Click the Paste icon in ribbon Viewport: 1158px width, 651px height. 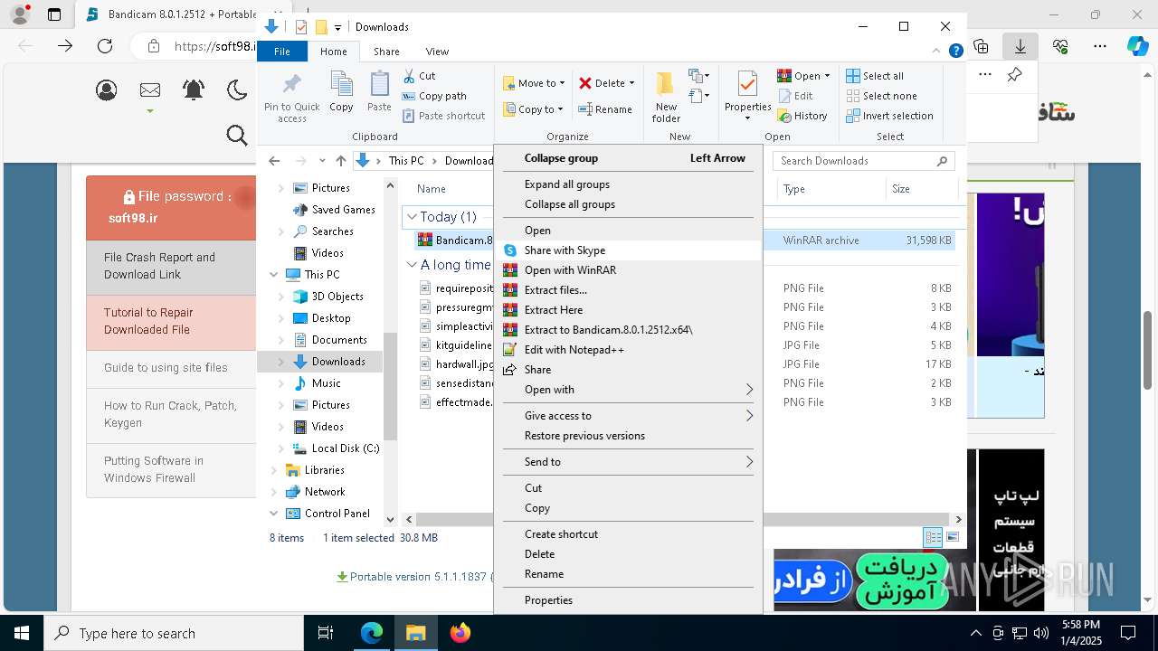point(379,85)
